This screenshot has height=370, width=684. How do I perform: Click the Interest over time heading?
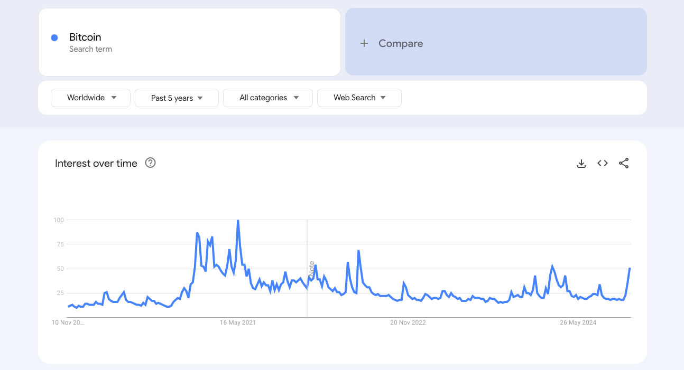(96, 164)
